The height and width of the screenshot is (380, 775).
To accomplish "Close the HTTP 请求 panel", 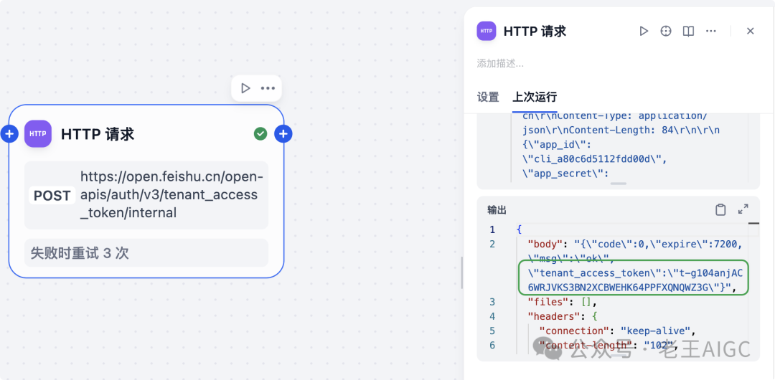I will (x=751, y=31).
